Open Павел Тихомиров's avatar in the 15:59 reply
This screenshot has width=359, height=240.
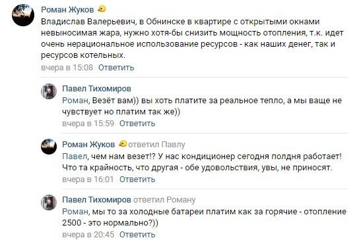tap(49, 91)
